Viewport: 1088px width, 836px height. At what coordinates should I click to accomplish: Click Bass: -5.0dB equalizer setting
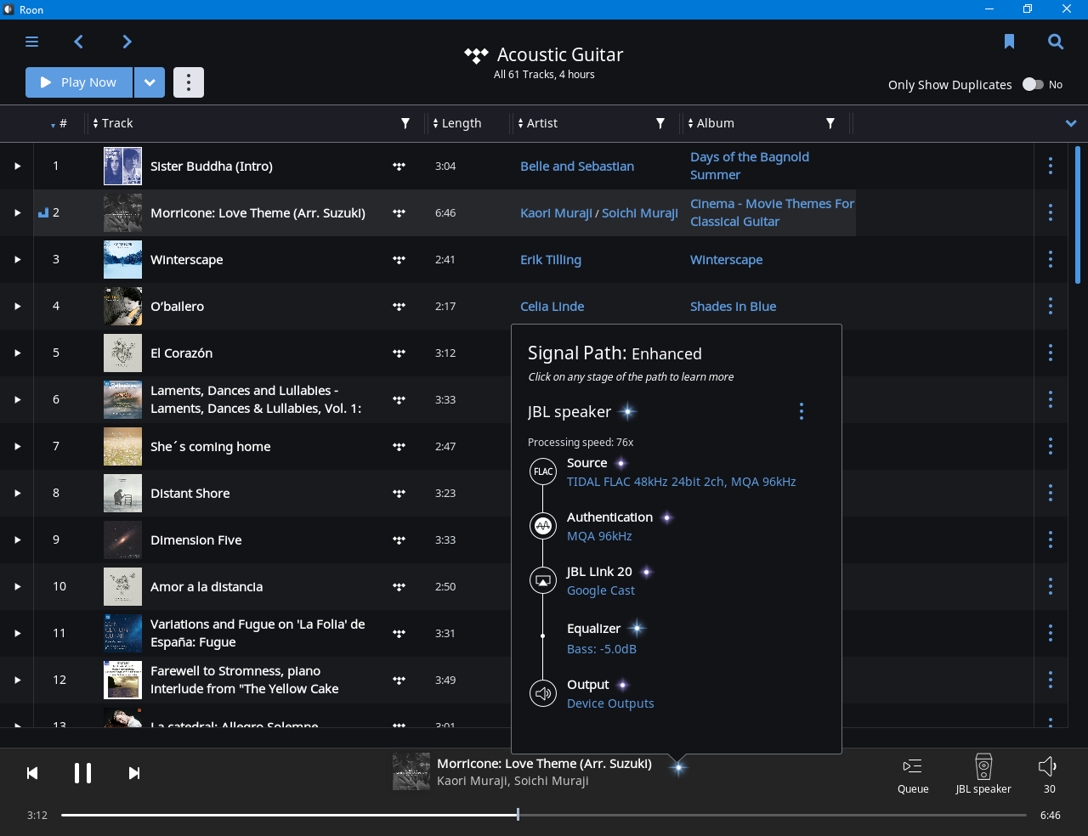[602, 649]
